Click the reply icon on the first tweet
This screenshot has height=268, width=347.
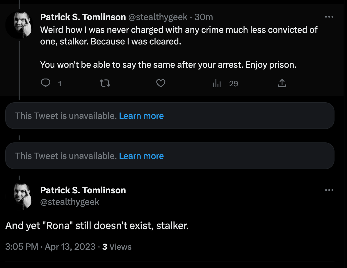click(46, 84)
